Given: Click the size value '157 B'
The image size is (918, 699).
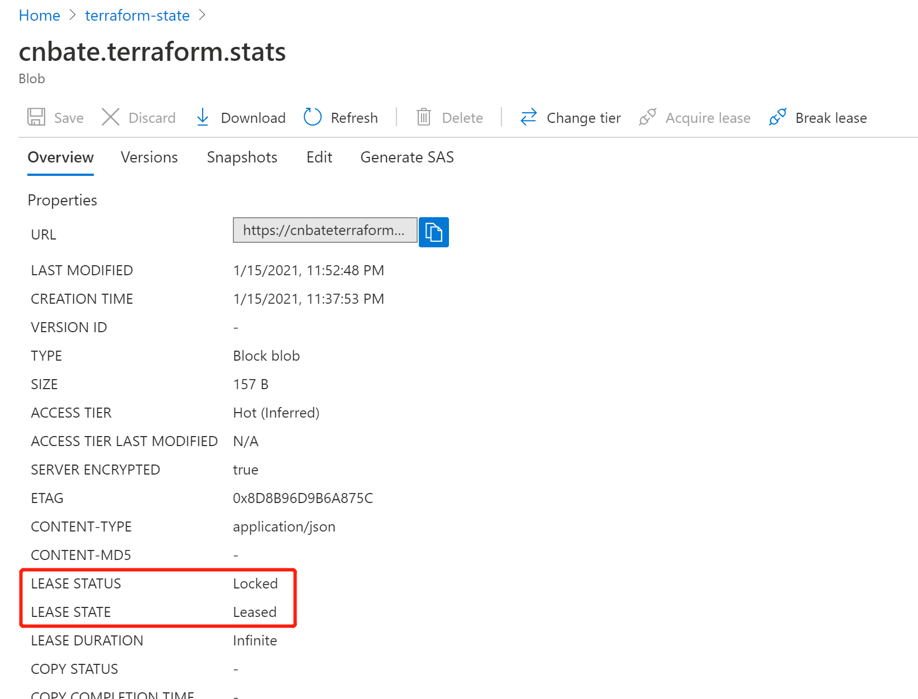Looking at the screenshot, I should pos(251,384).
